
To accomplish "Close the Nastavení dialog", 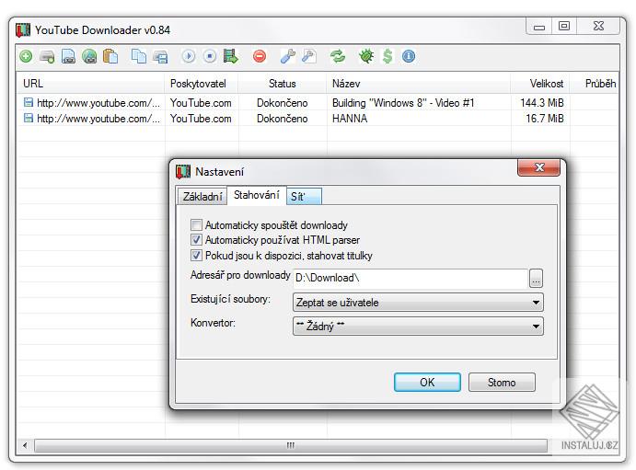I will point(539,167).
